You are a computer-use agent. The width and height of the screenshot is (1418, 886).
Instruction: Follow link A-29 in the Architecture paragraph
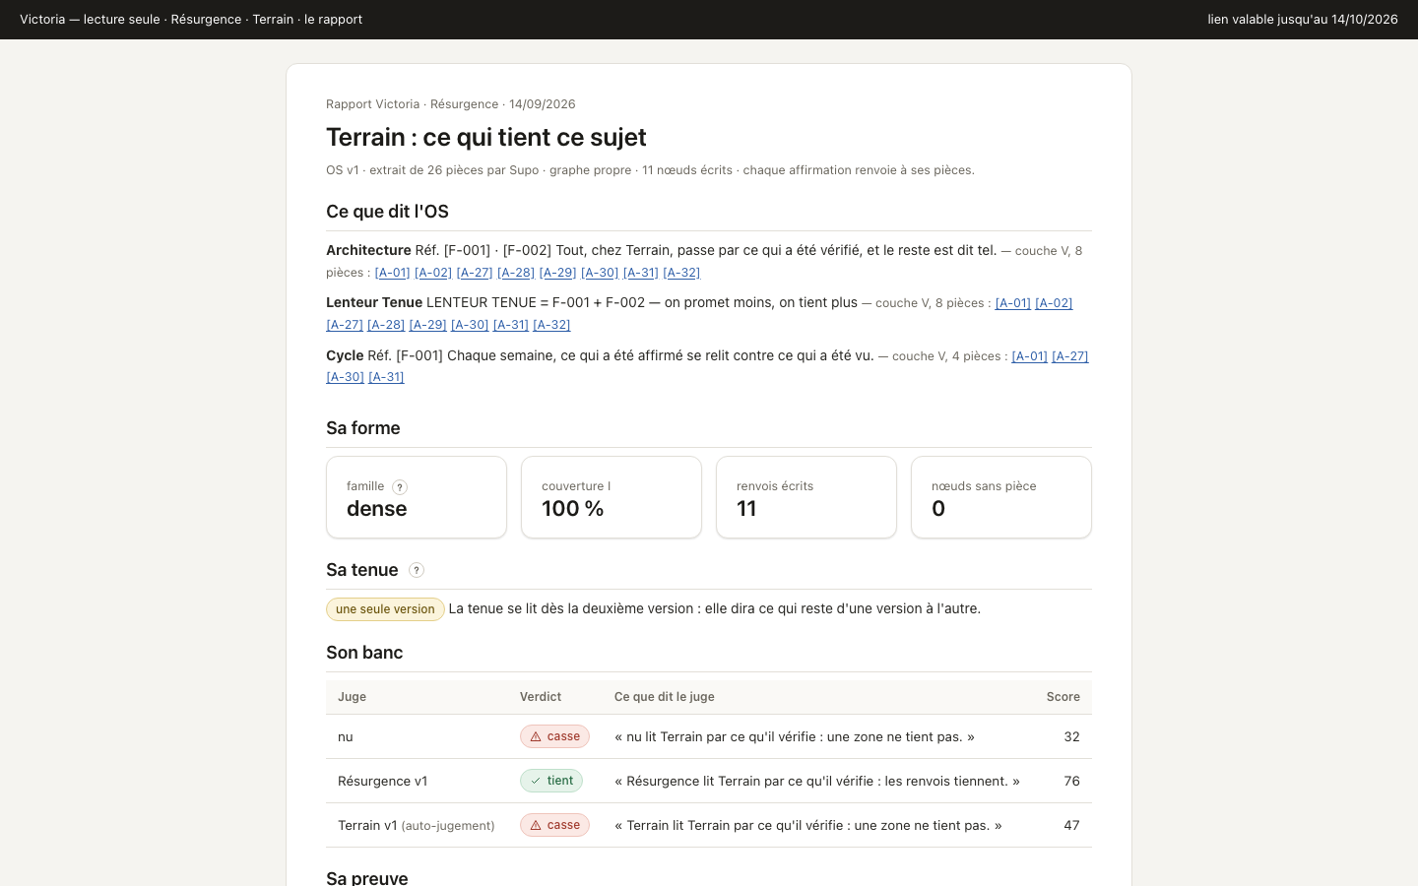pos(557,273)
